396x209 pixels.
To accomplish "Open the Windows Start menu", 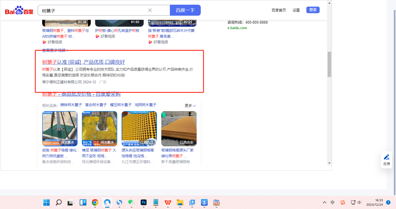I will 46,203.
